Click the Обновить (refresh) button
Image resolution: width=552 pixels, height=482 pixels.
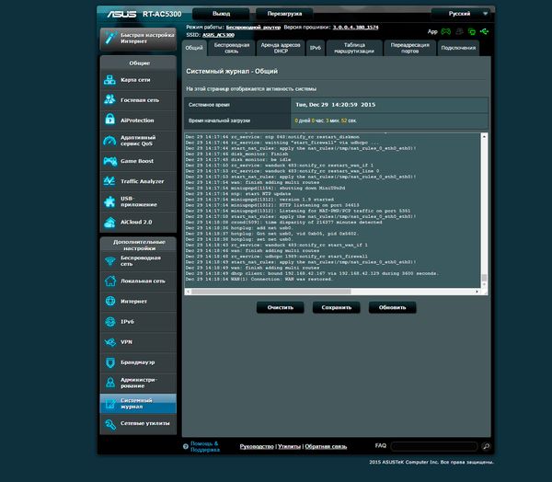pos(392,307)
